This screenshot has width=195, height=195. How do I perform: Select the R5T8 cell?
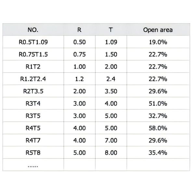click(x=33, y=152)
